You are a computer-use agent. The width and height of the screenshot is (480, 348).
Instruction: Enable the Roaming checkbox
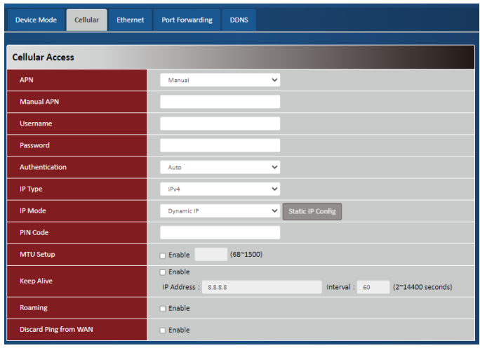click(x=163, y=309)
